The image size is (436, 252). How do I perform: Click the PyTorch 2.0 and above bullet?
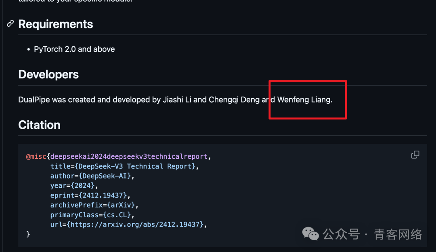coord(74,49)
